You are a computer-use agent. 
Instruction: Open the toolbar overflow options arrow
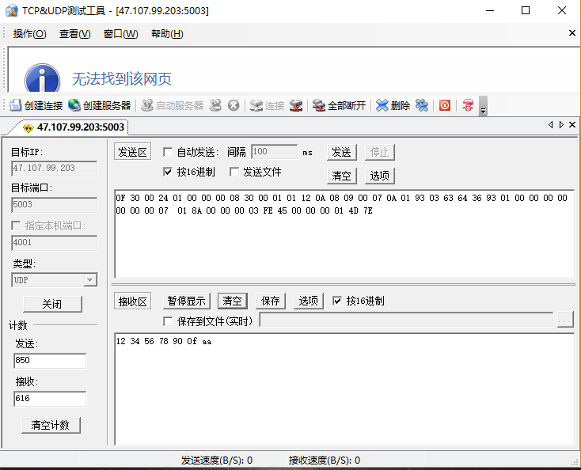click(x=483, y=106)
